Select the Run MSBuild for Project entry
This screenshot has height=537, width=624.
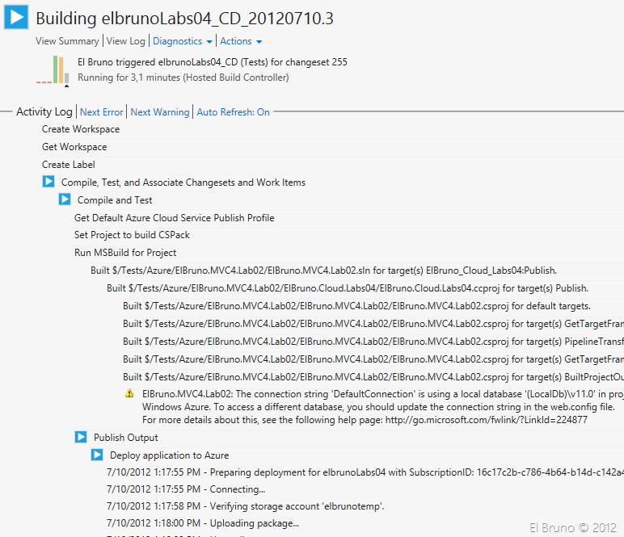point(125,253)
